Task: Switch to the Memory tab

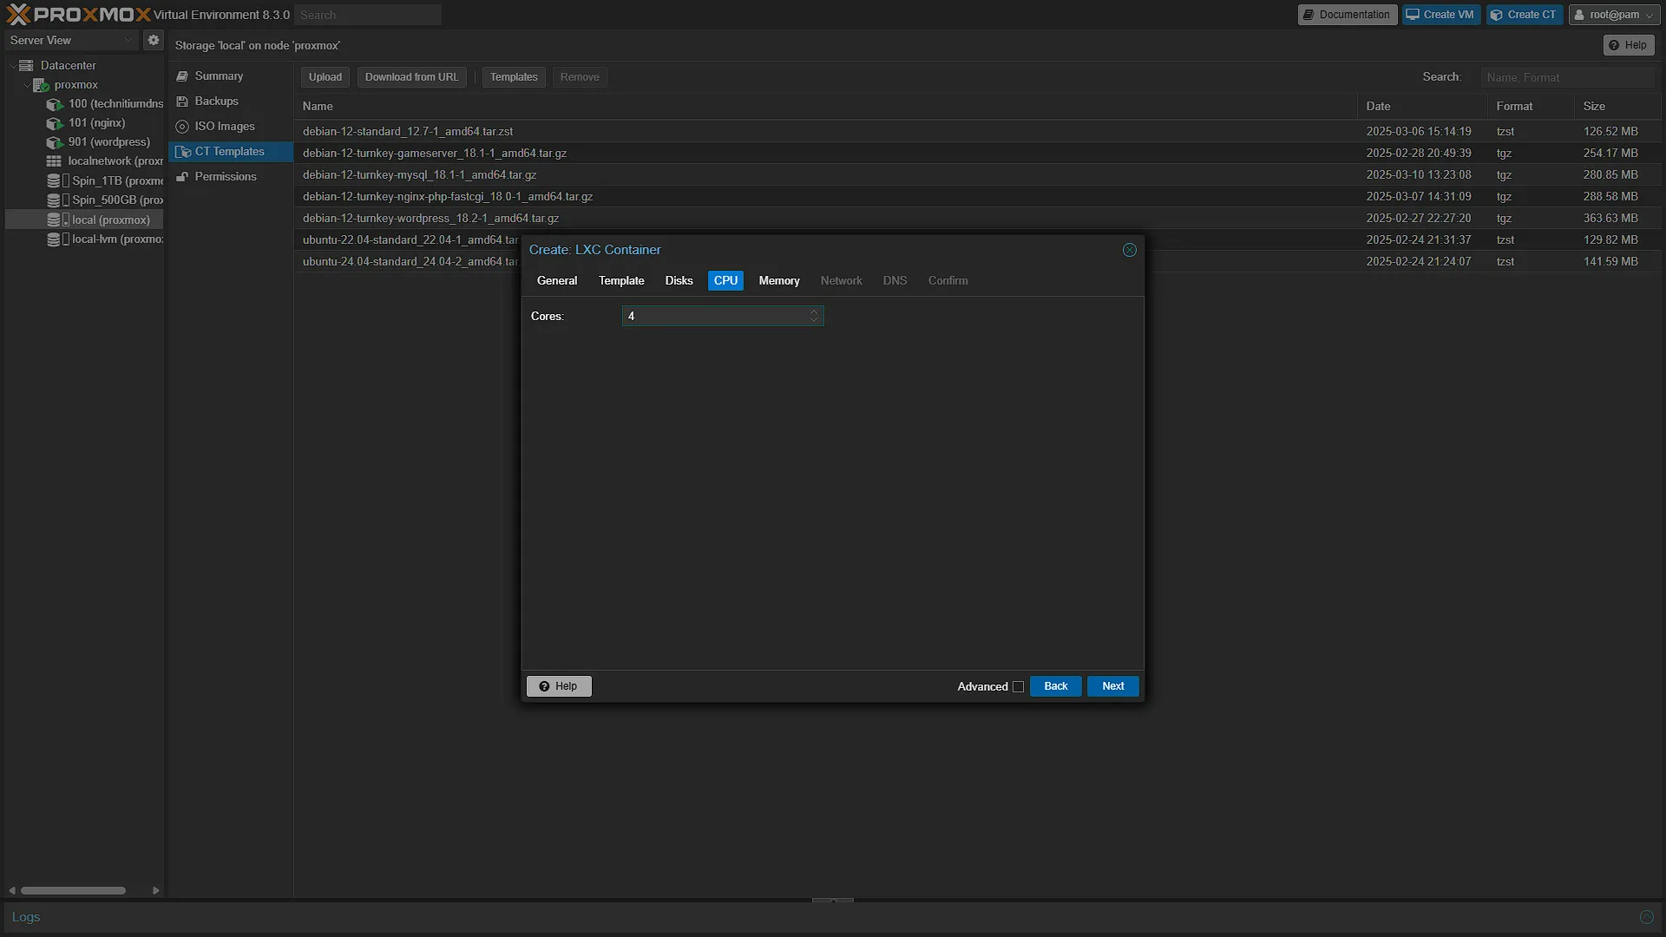Action: point(779,281)
